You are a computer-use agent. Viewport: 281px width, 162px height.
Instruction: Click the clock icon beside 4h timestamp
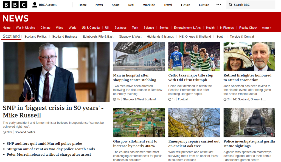coord(114,99)
